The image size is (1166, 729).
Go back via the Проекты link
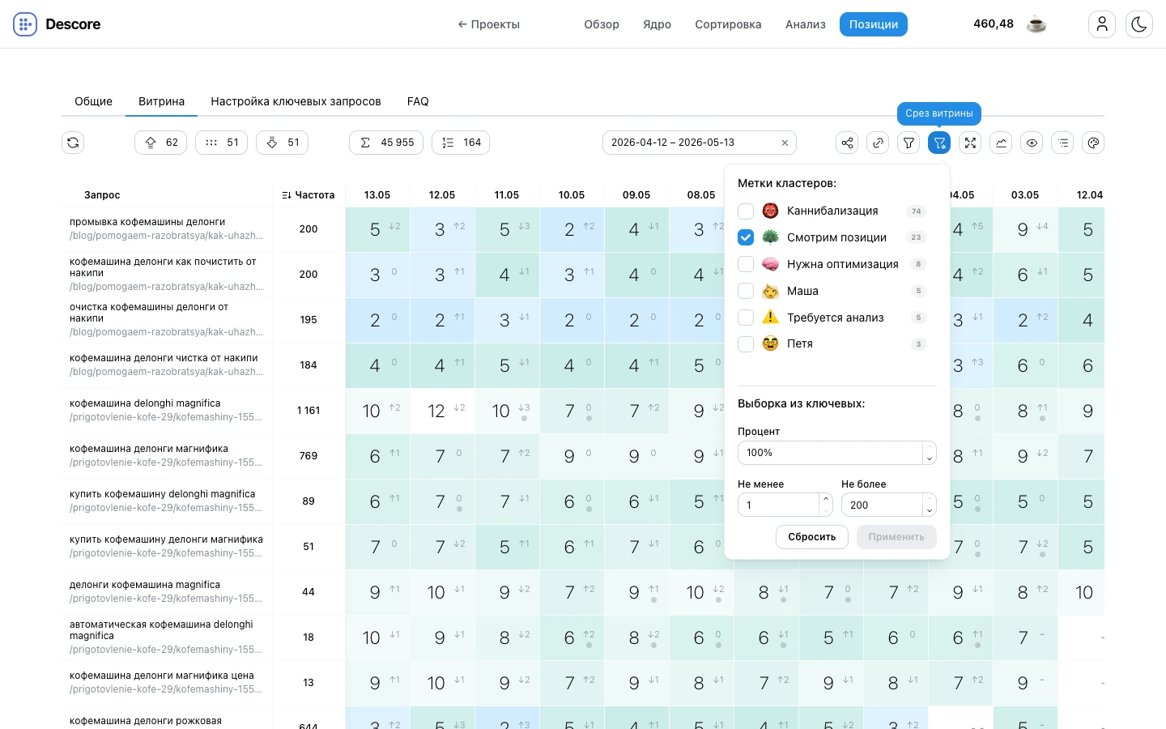(489, 24)
